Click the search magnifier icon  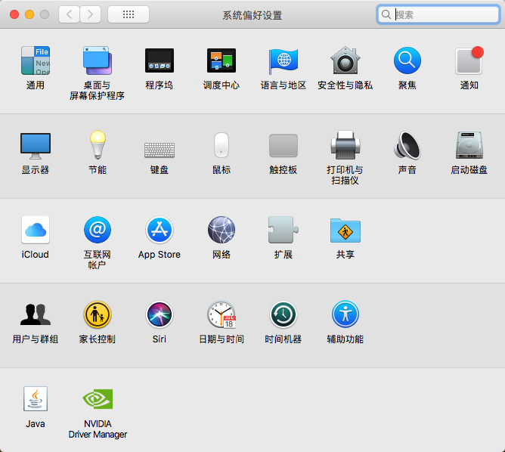[x=386, y=14]
